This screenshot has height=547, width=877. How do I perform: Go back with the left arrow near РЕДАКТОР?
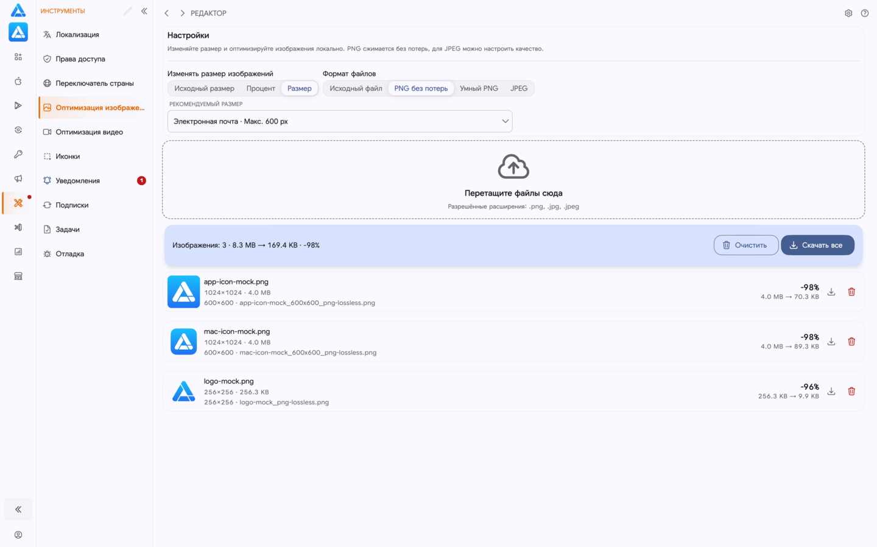click(167, 13)
